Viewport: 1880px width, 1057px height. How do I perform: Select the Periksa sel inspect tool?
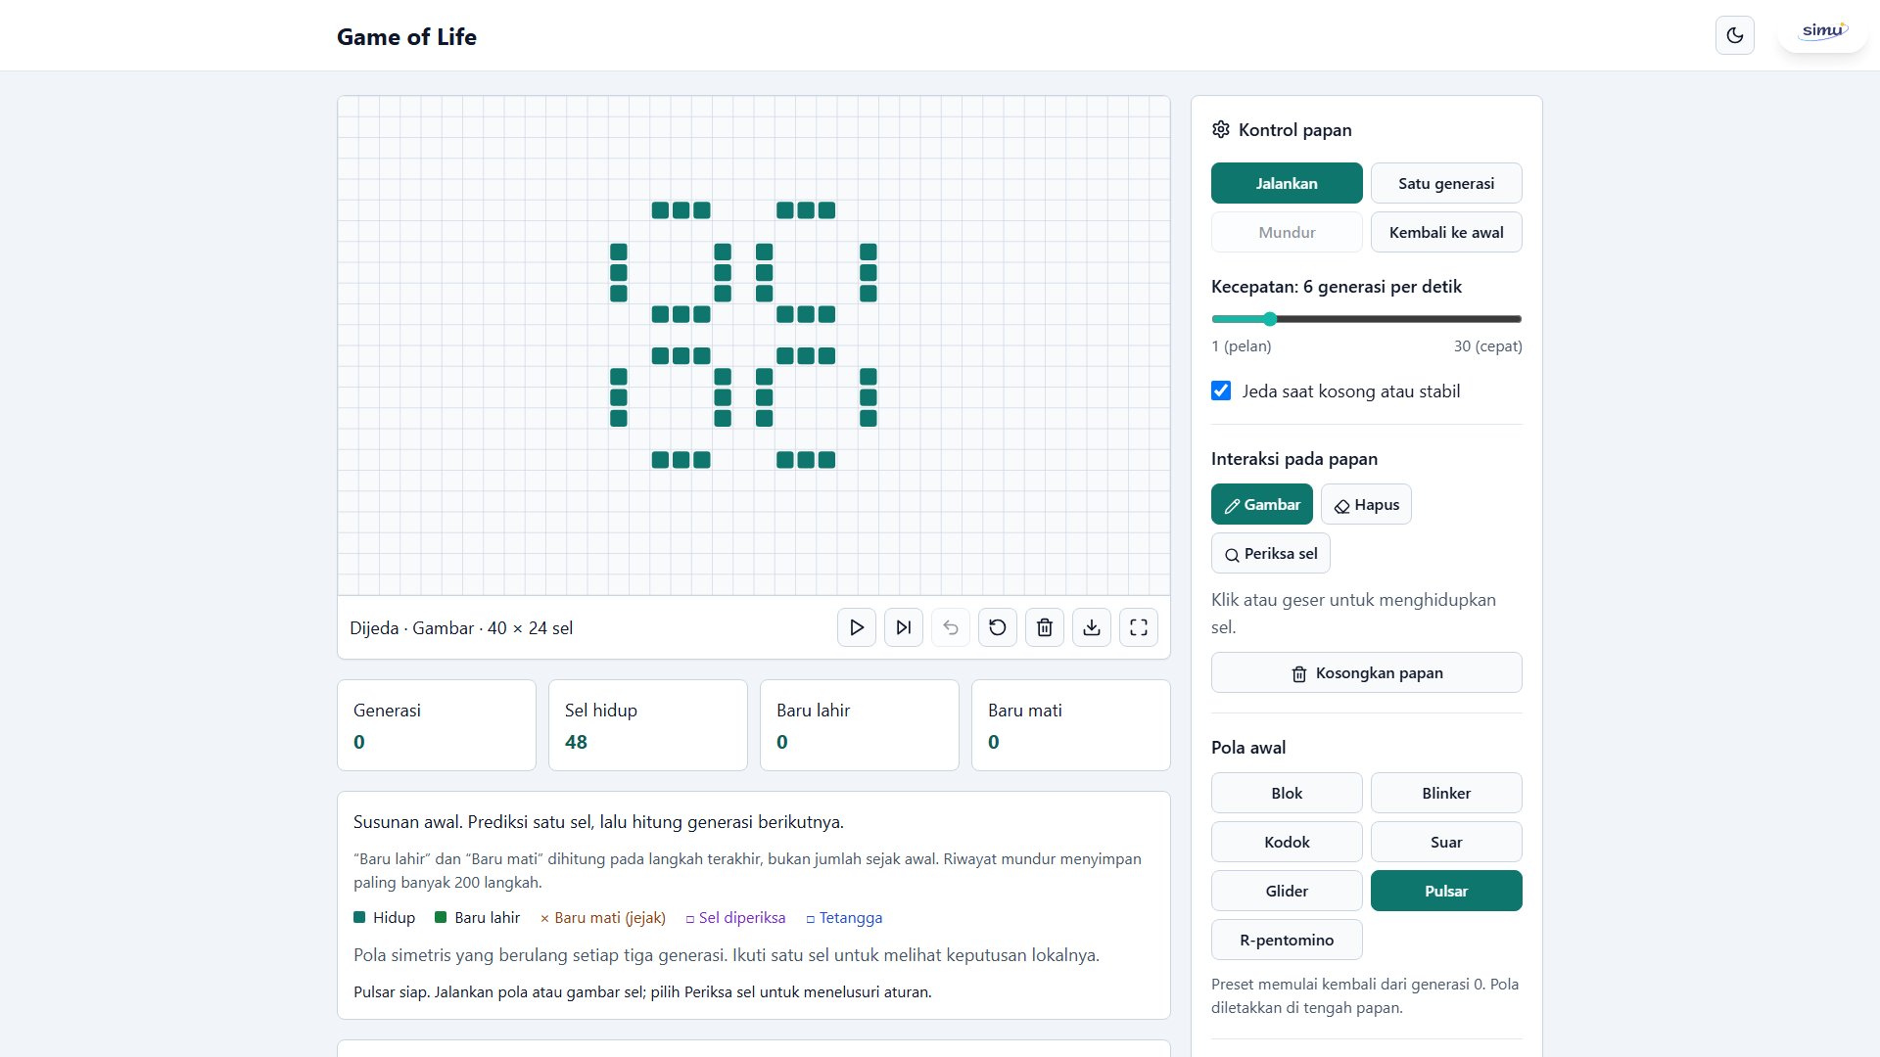[x=1271, y=553]
